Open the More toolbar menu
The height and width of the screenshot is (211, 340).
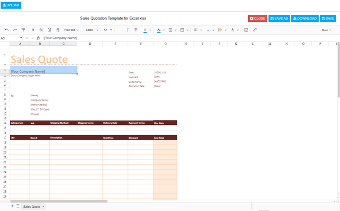tap(326, 30)
